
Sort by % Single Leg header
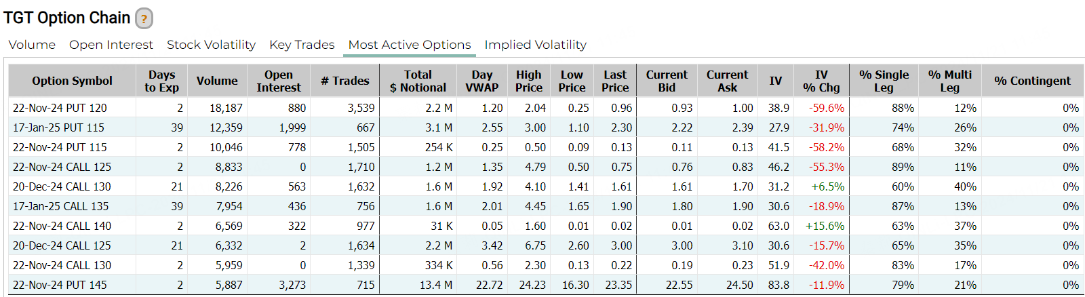point(884,81)
